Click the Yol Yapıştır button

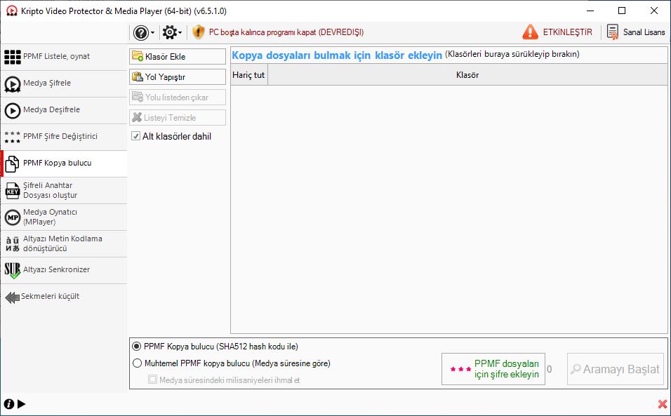coord(177,77)
